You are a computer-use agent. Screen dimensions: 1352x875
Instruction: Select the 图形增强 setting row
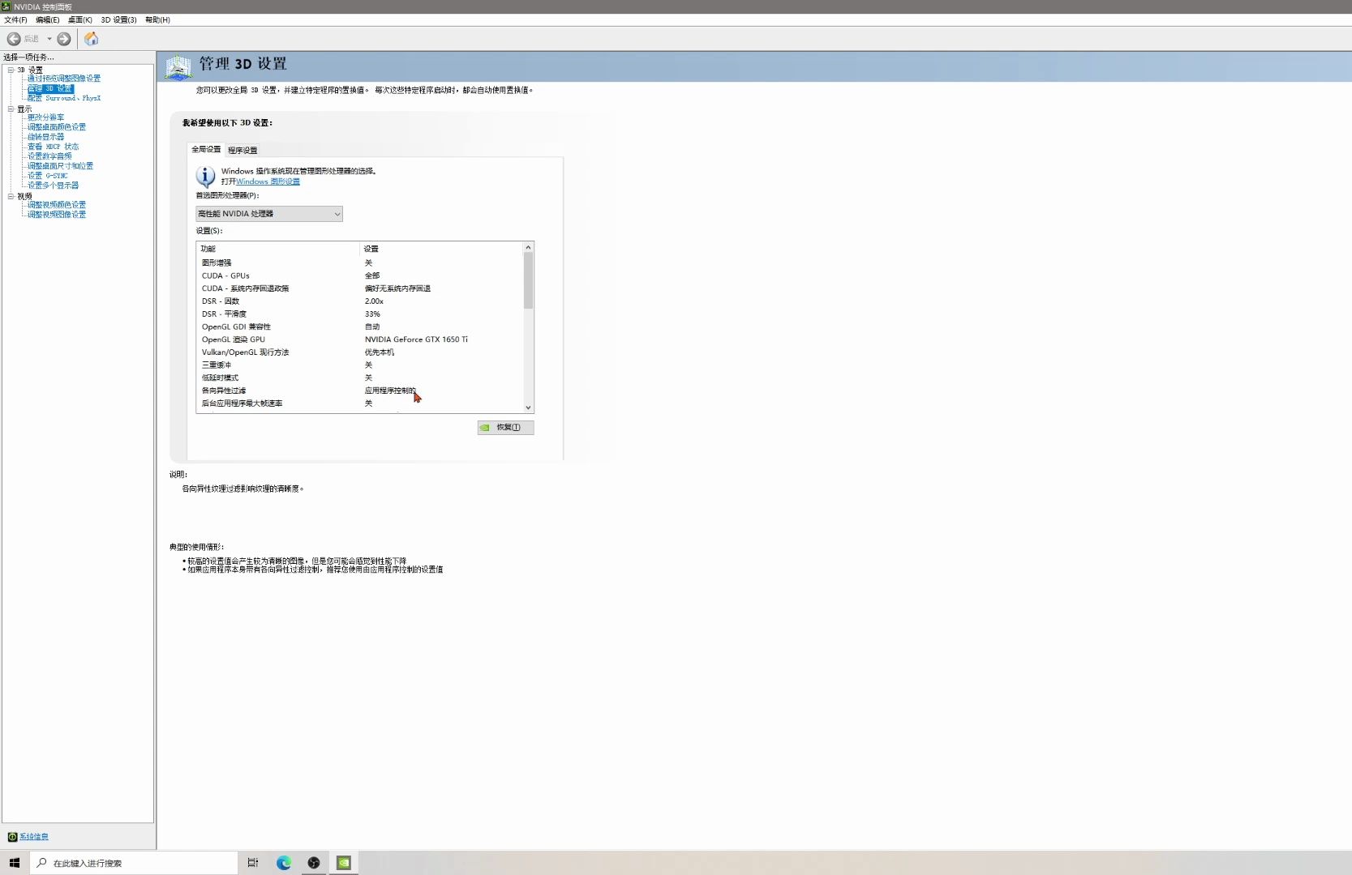[x=360, y=263]
